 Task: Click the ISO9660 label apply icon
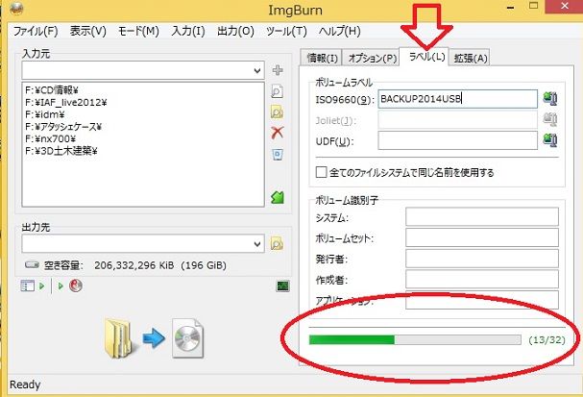click(x=550, y=99)
